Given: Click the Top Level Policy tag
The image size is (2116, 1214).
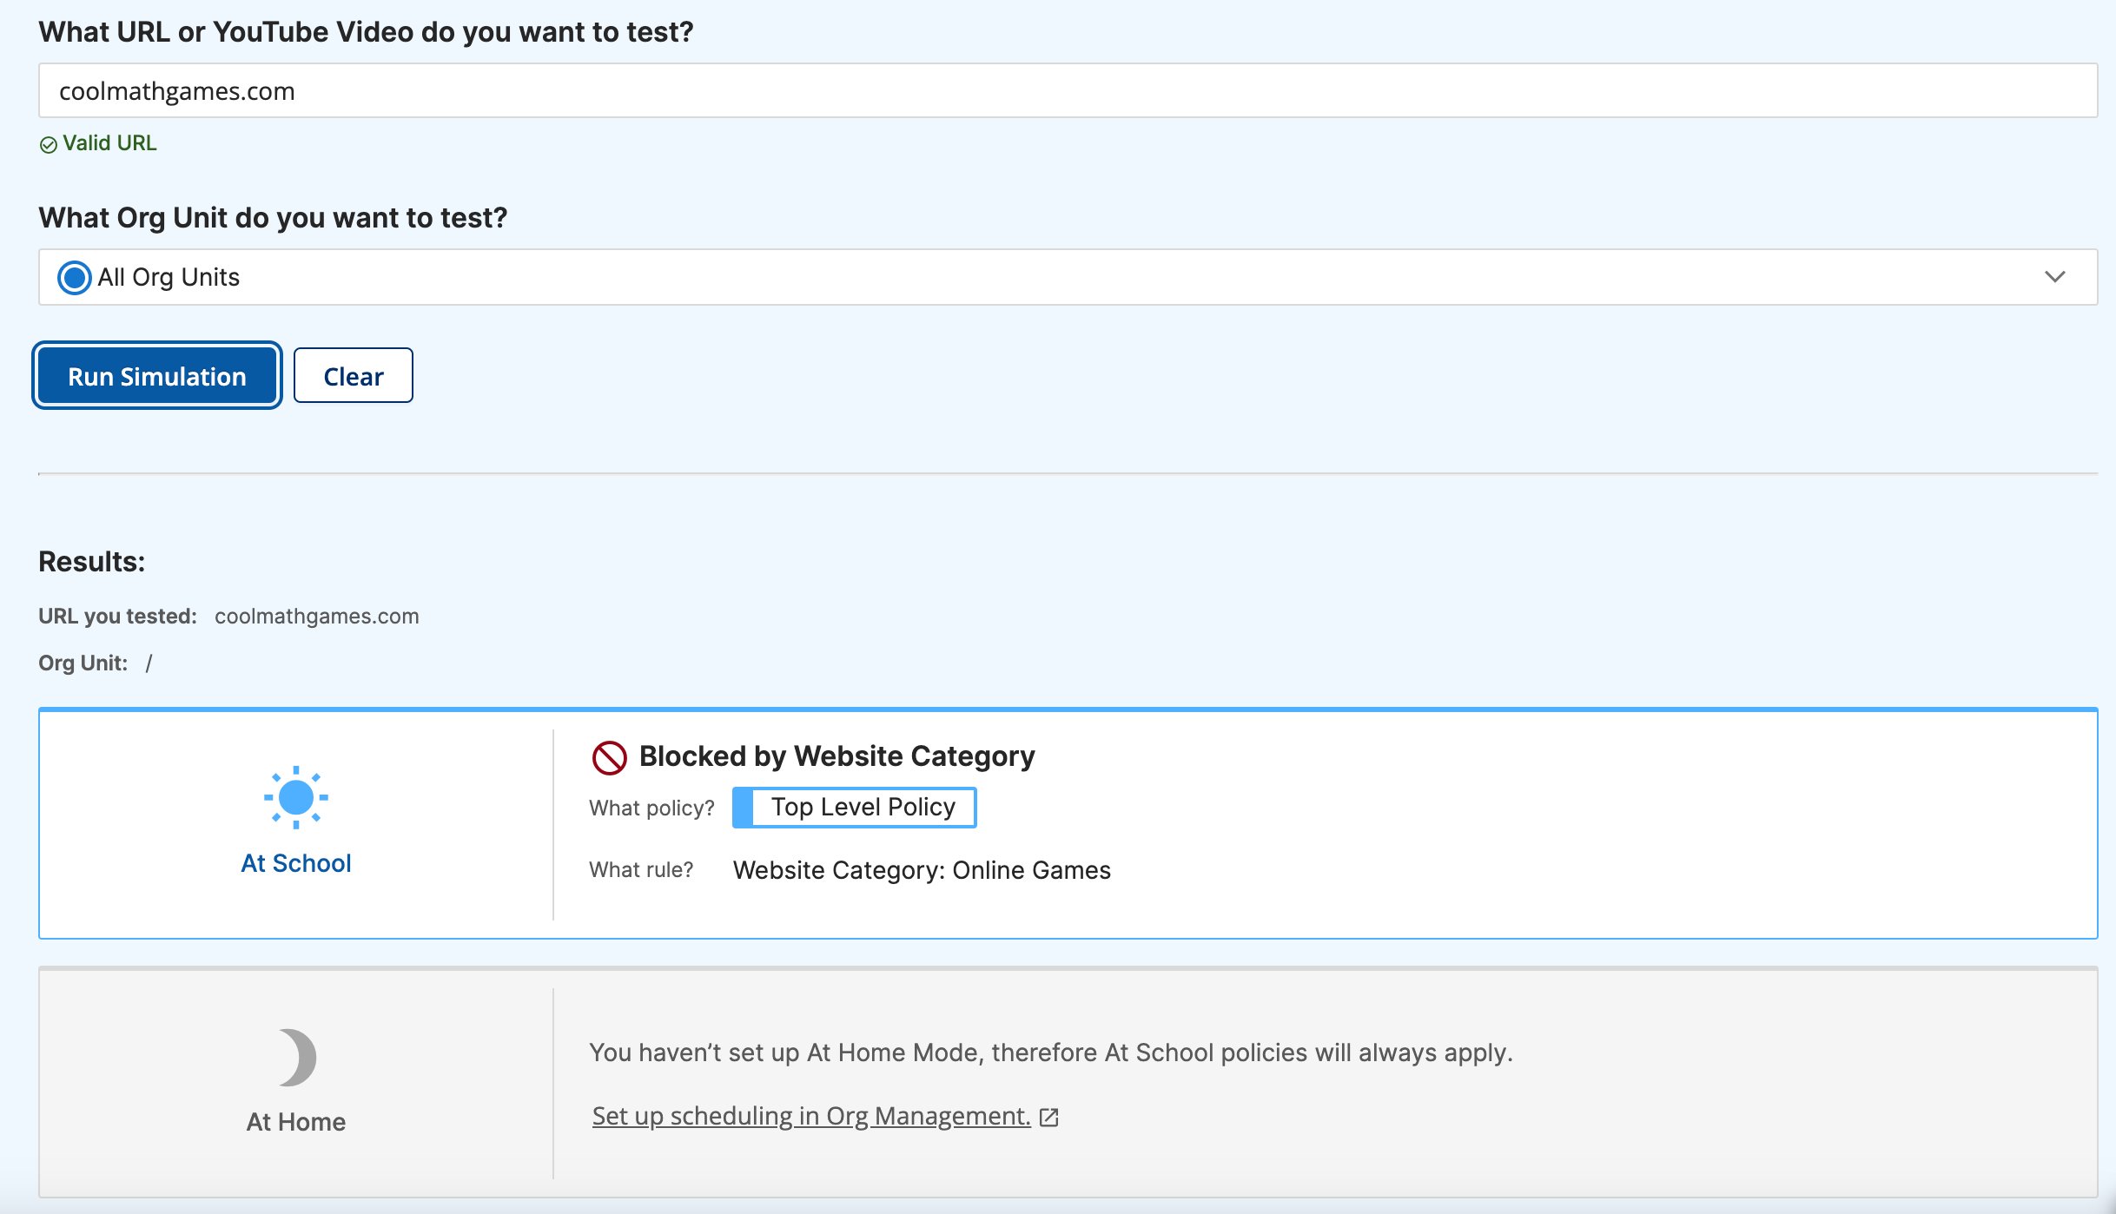Looking at the screenshot, I should (855, 808).
